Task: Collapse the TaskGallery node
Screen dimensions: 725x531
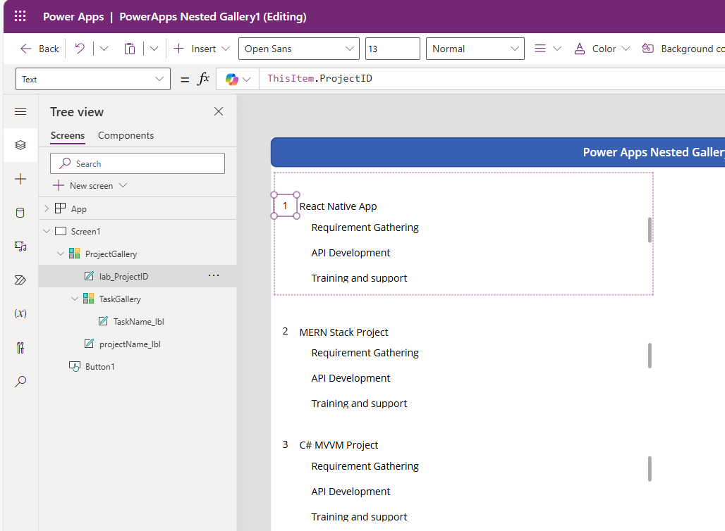Action: (x=75, y=299)
